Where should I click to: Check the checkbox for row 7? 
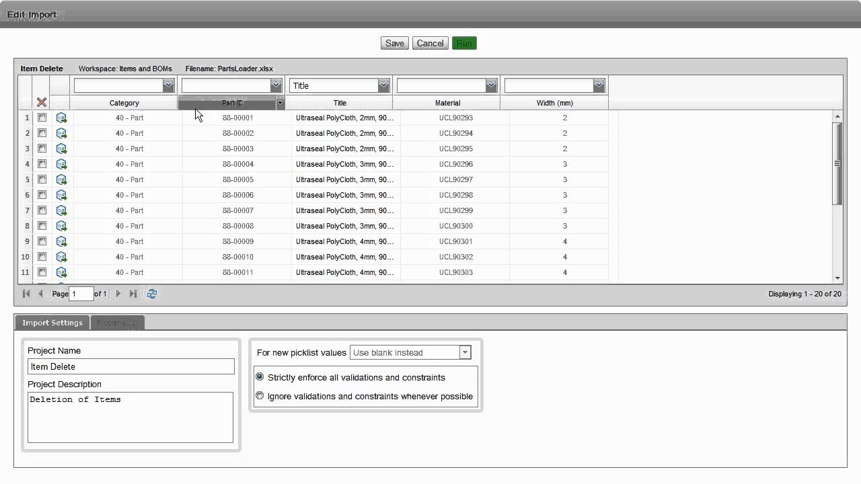pos(42,210)
